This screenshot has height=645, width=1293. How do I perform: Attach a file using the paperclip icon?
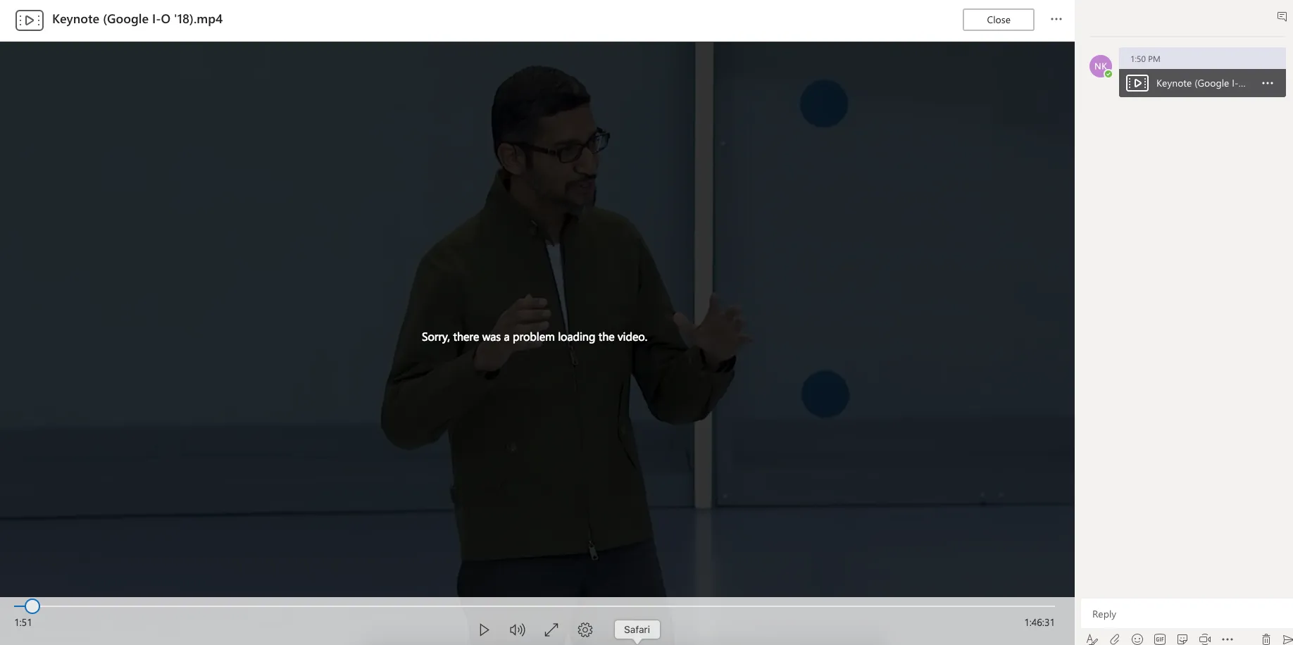1115,639
